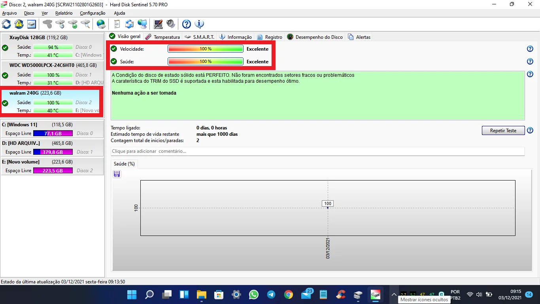The image size is (540, 304).
Task: Click the speaker sound toolbar icon
Action: click(x=171, y=24)
